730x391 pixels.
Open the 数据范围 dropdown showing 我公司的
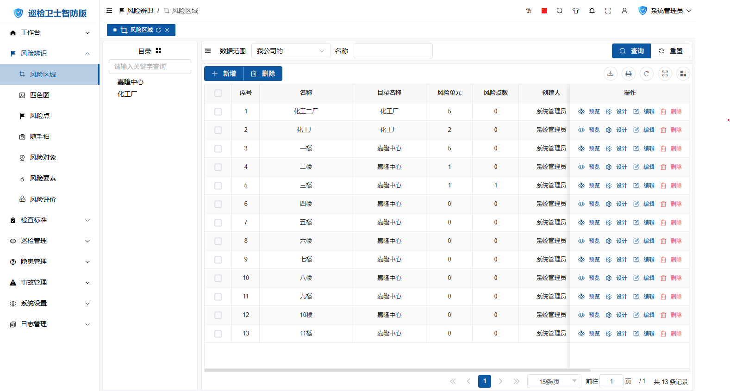(291, 51)
